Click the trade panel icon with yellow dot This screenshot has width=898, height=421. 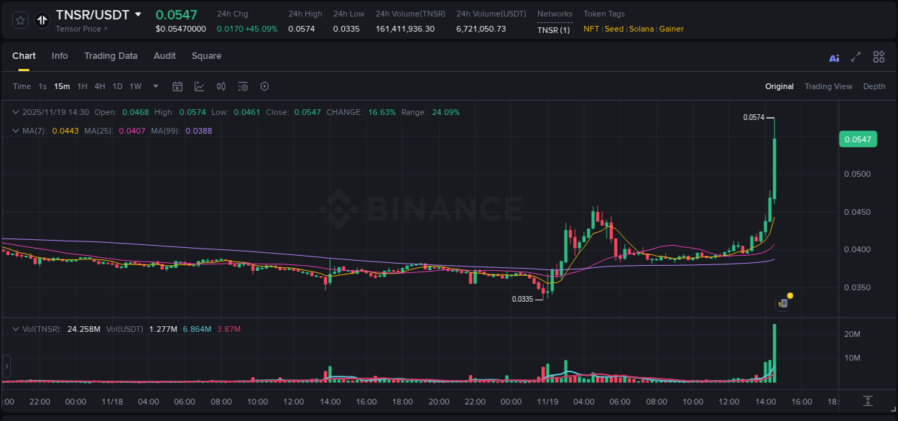click(782, 303)
